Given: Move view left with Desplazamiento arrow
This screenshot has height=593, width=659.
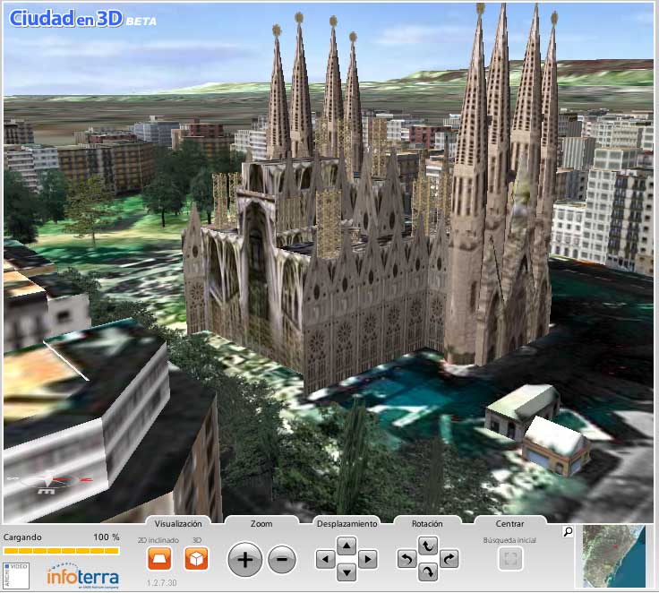Looking at the screenshot, I should pos(325,559).
